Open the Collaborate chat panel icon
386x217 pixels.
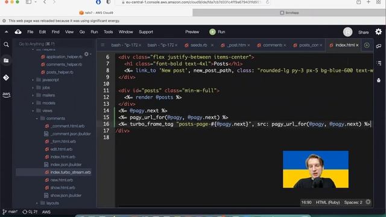pyautogui.click(x=379, y=46)
